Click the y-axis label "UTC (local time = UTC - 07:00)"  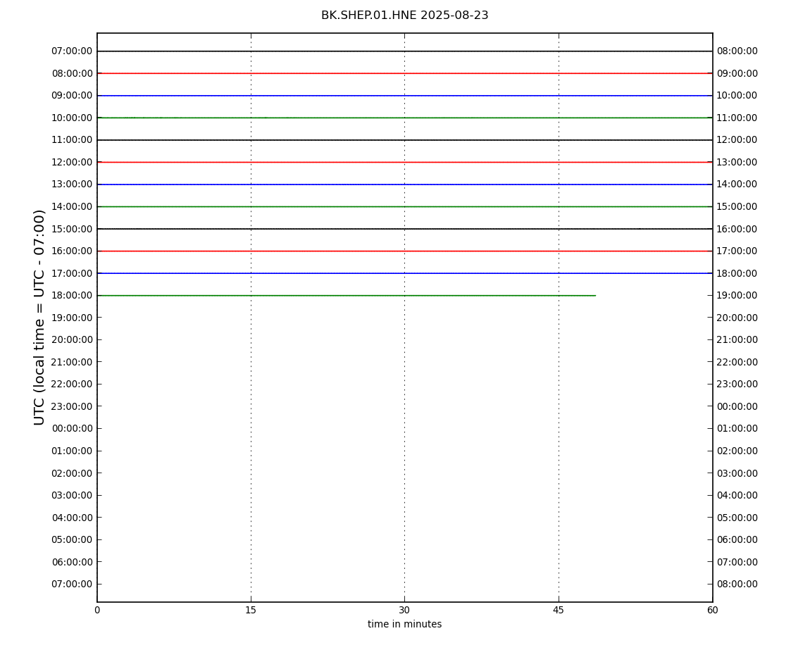point(39,317)
